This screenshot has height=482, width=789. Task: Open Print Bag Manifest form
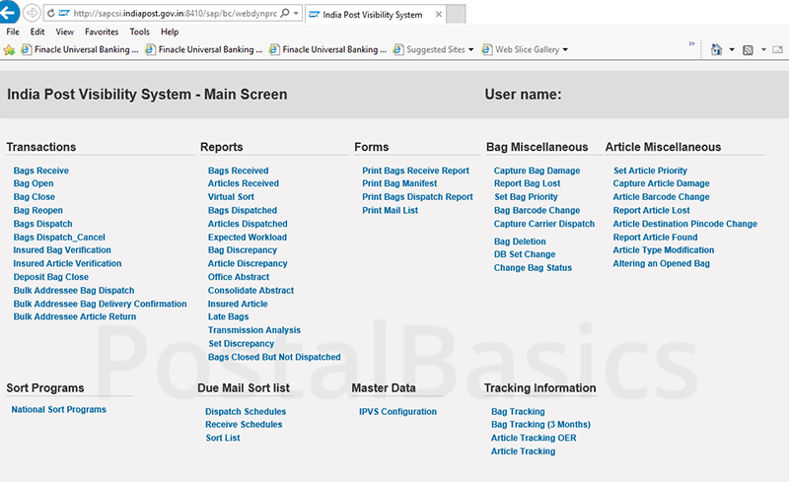tap(398, 183)
